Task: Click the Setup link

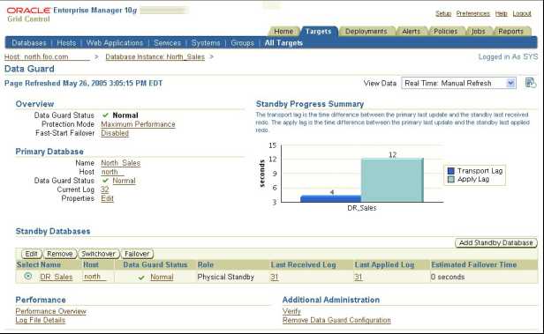Action: click(443, 13)
